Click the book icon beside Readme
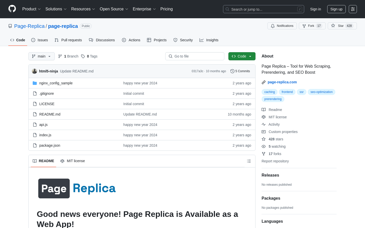365x228 pixels. tap(264, 110)
